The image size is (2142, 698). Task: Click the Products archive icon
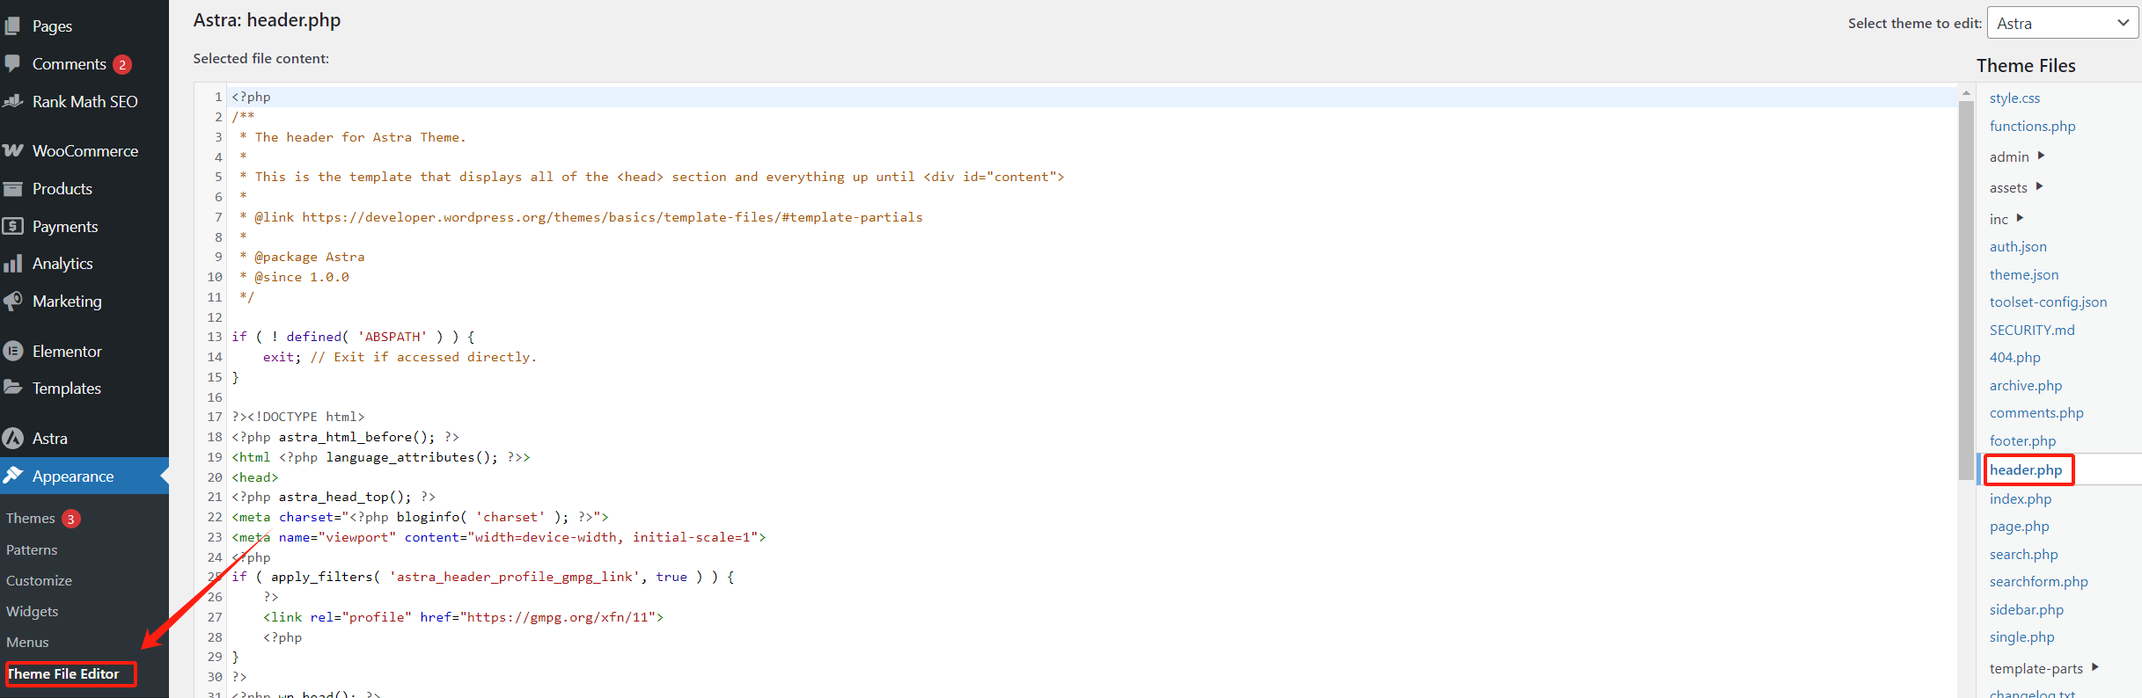pos(13,188)
